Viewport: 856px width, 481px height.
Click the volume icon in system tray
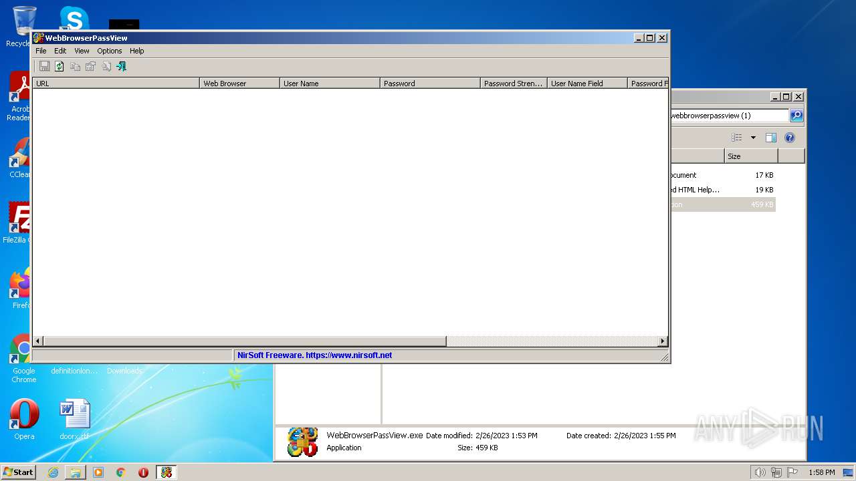click(760, 472)
